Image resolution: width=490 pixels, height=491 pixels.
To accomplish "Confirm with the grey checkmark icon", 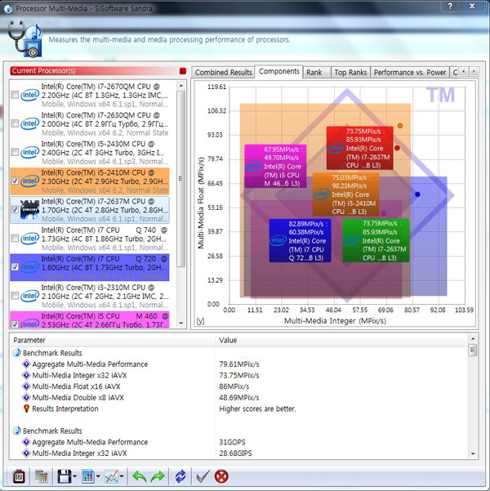I will pos(203,476).
